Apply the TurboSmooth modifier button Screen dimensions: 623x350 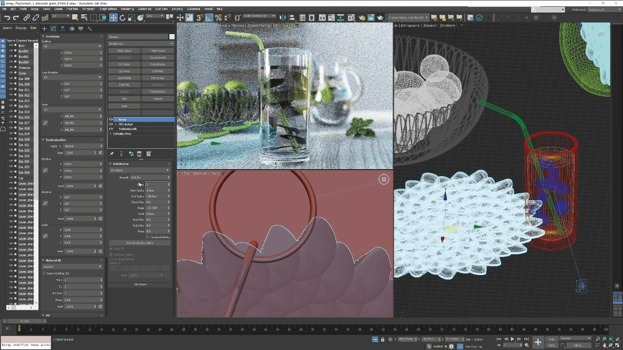tap(158, 58)
